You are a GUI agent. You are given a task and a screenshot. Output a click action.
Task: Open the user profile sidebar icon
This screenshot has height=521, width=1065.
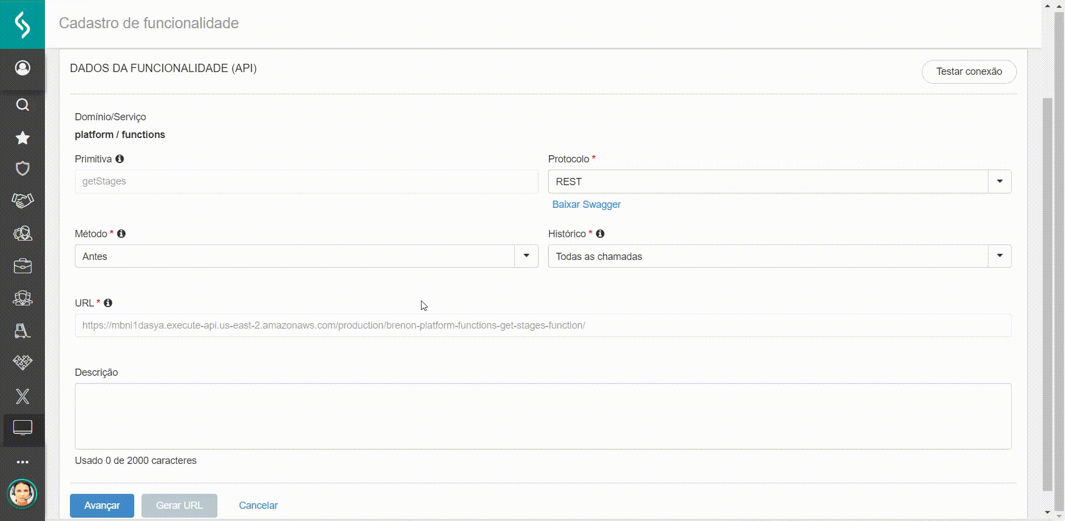click(22, 68)
